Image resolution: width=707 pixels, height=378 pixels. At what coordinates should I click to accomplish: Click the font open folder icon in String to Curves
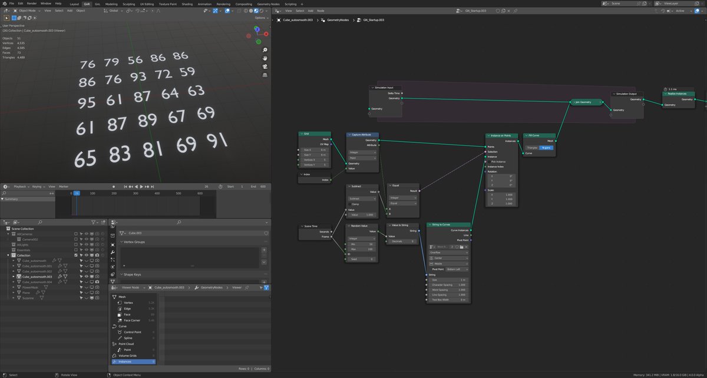tap(460, 247)
